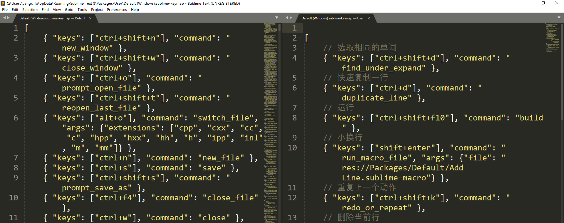Viewport: 564px width, 223px height.
Task: Select the 'Default (Windows).sublime-keymap — Default' tab
Action: pos(52,18)
